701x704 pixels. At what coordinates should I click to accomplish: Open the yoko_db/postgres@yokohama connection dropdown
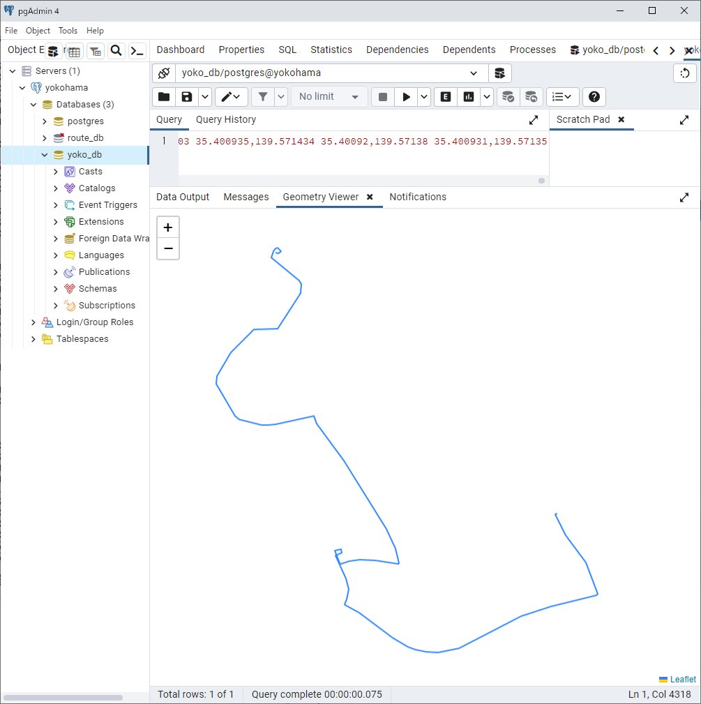tap(474, 73)
